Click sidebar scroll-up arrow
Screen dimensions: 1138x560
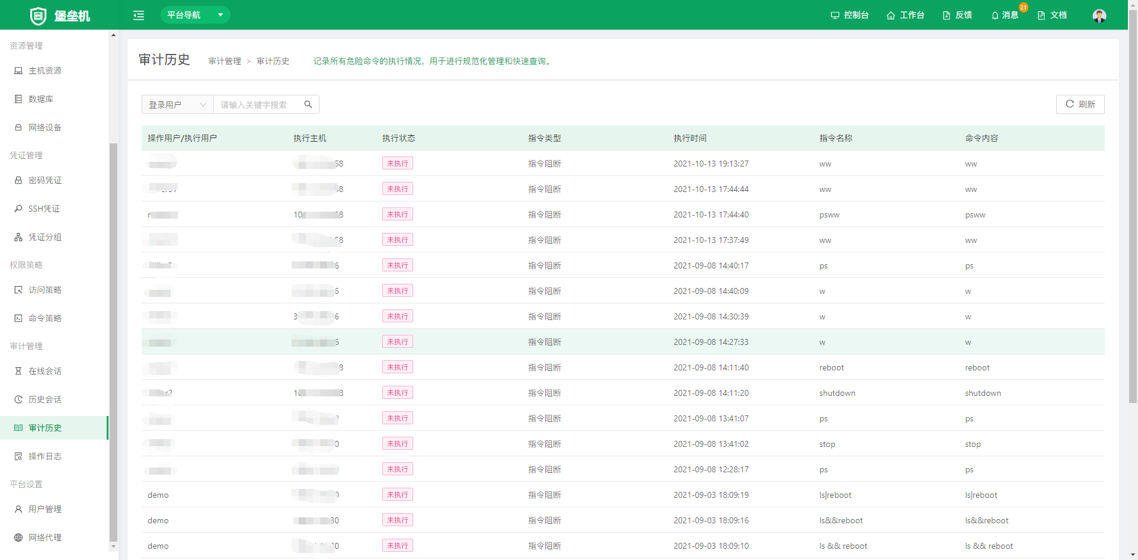pos(113,35)
